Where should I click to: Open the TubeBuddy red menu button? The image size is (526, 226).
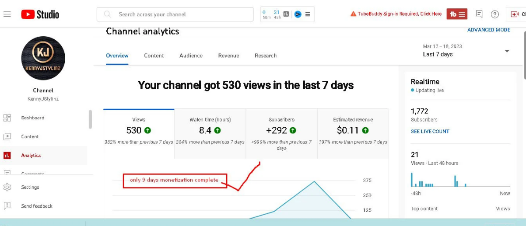click(x=457, y=14)
